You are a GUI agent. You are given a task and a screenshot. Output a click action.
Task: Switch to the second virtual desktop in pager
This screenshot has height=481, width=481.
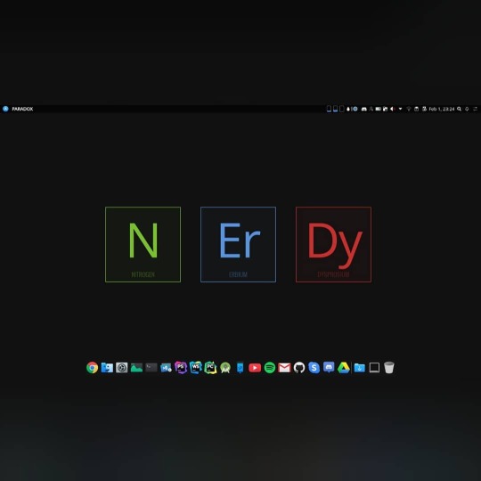(x=335, y=109)
